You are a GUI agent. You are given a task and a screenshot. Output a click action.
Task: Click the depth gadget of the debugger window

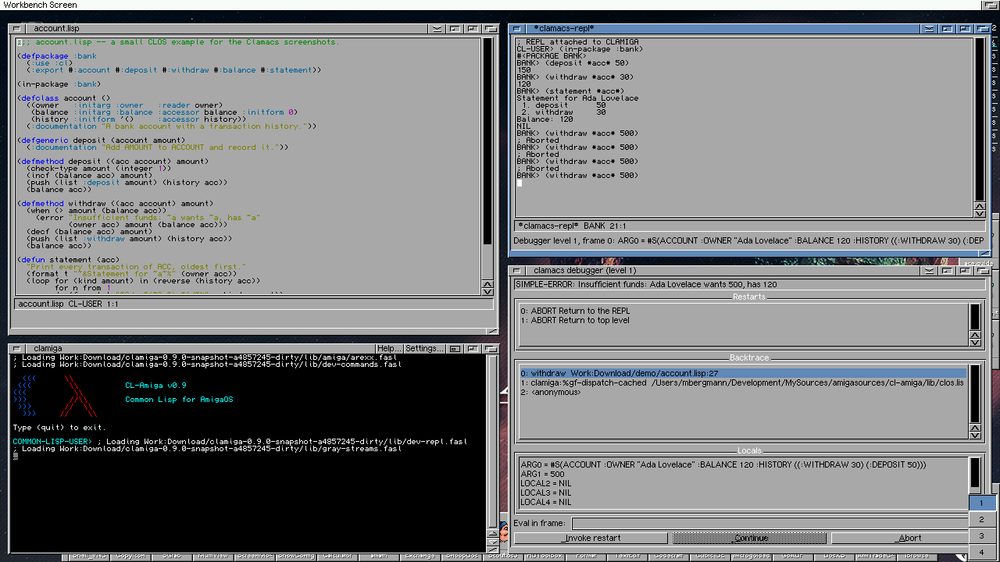click(x=983, y=271)
